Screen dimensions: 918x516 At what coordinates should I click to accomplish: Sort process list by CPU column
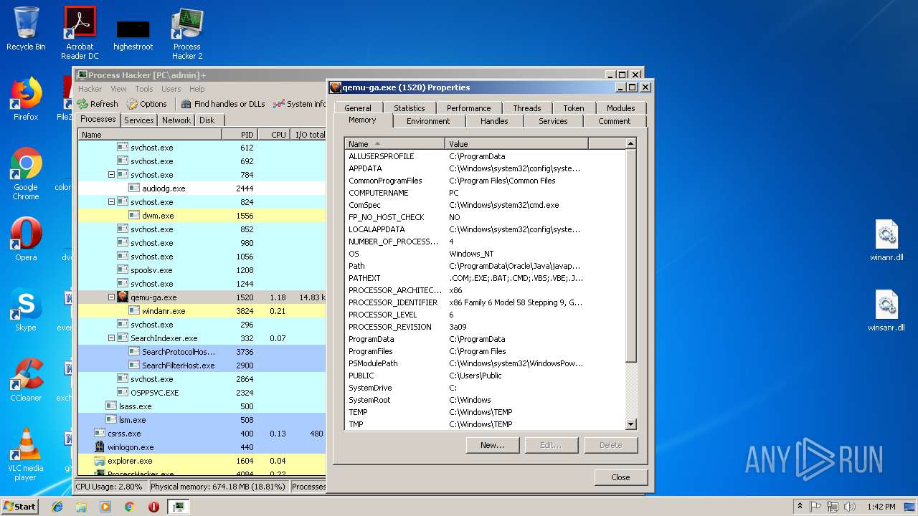[273, 135]
